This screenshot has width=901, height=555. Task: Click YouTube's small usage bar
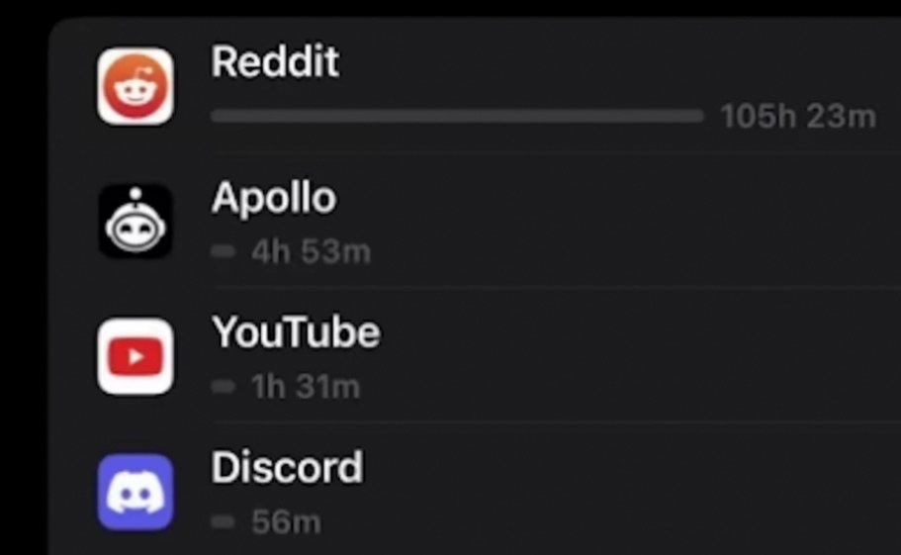click(223, 386)
